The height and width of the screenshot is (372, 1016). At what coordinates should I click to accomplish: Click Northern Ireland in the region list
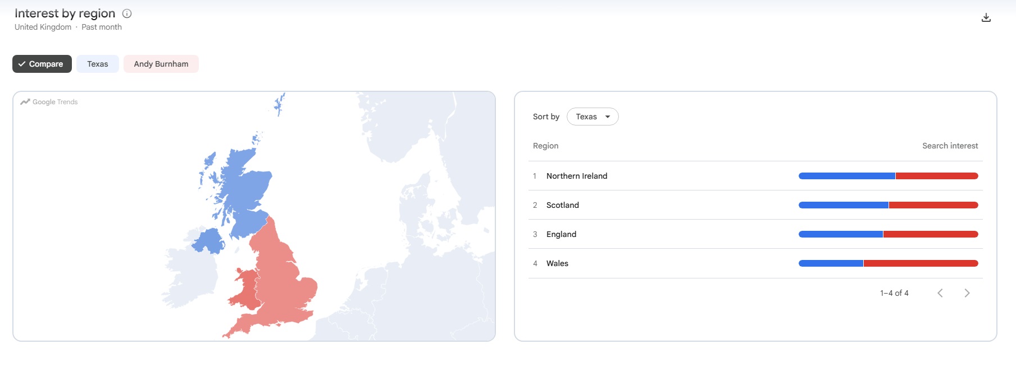click(x=577, y=176)
